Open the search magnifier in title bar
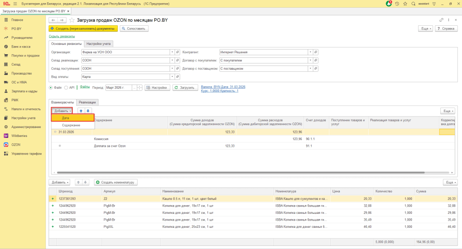 tap(413, 4)
